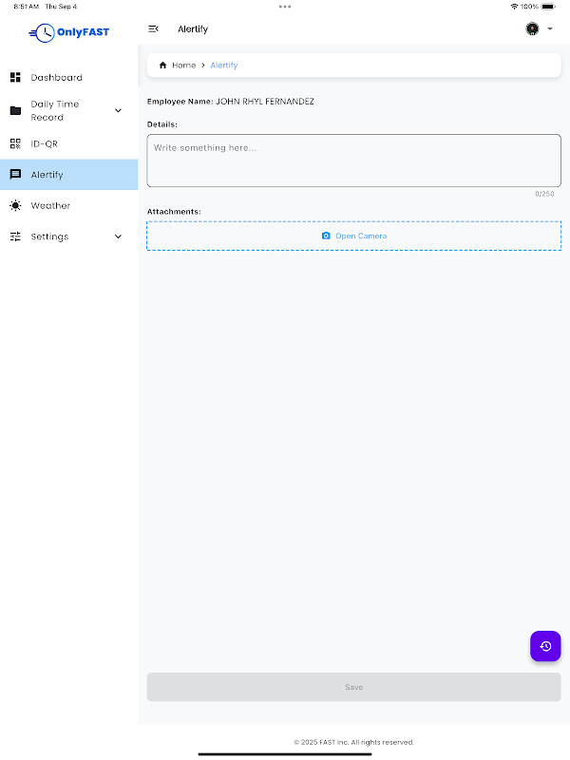Viewport: 570px width, 760px height.
Task: Click the camera icon in Attachments
Action: tap(326, 236)
